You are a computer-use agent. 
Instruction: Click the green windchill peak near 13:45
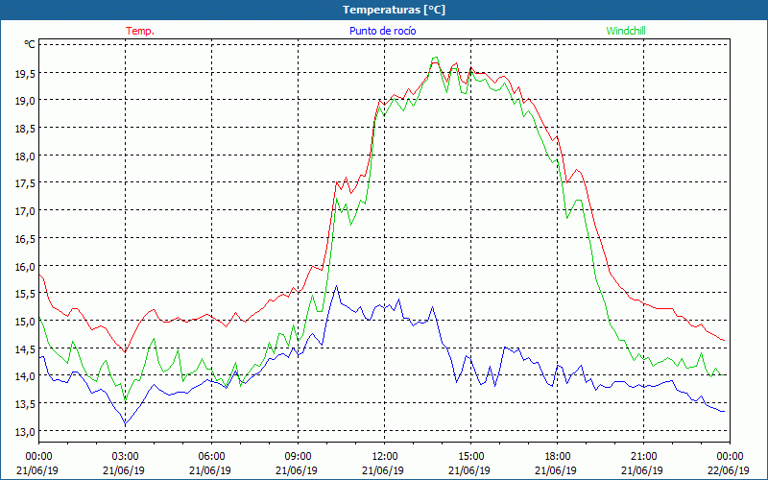[435, 58]
